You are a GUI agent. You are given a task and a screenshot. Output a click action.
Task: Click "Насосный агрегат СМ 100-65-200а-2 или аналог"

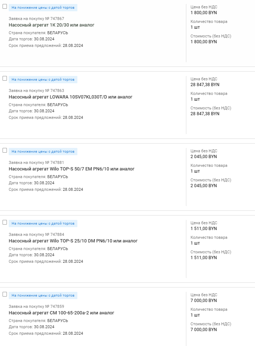pos(61,313)
